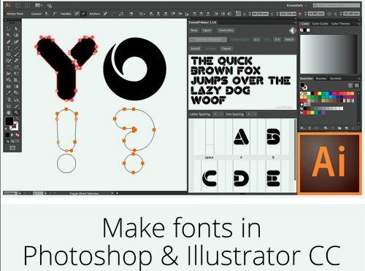Click the Fontself logo icon
The image size is (365, 271).
pyautogui.click(x=293, y=31)
